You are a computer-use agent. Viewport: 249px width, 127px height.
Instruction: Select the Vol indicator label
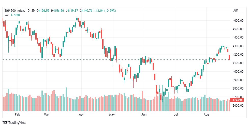point(7,15)
